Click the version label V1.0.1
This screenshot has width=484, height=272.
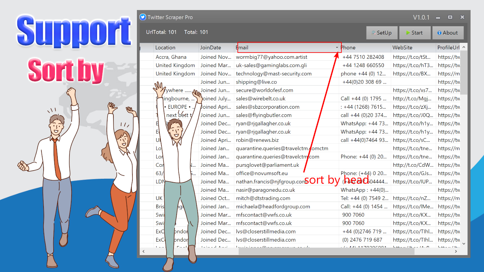point(421,17)
